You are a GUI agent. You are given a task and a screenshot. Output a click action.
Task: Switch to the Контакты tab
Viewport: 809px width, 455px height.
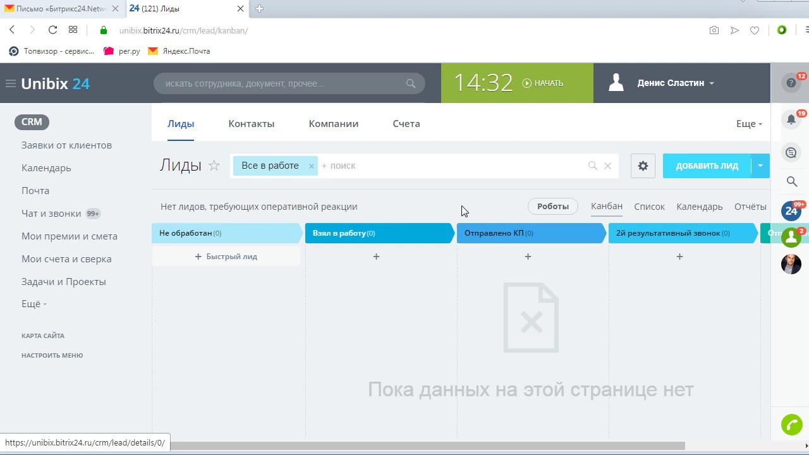pyautogui.click(x=252, y=124)
